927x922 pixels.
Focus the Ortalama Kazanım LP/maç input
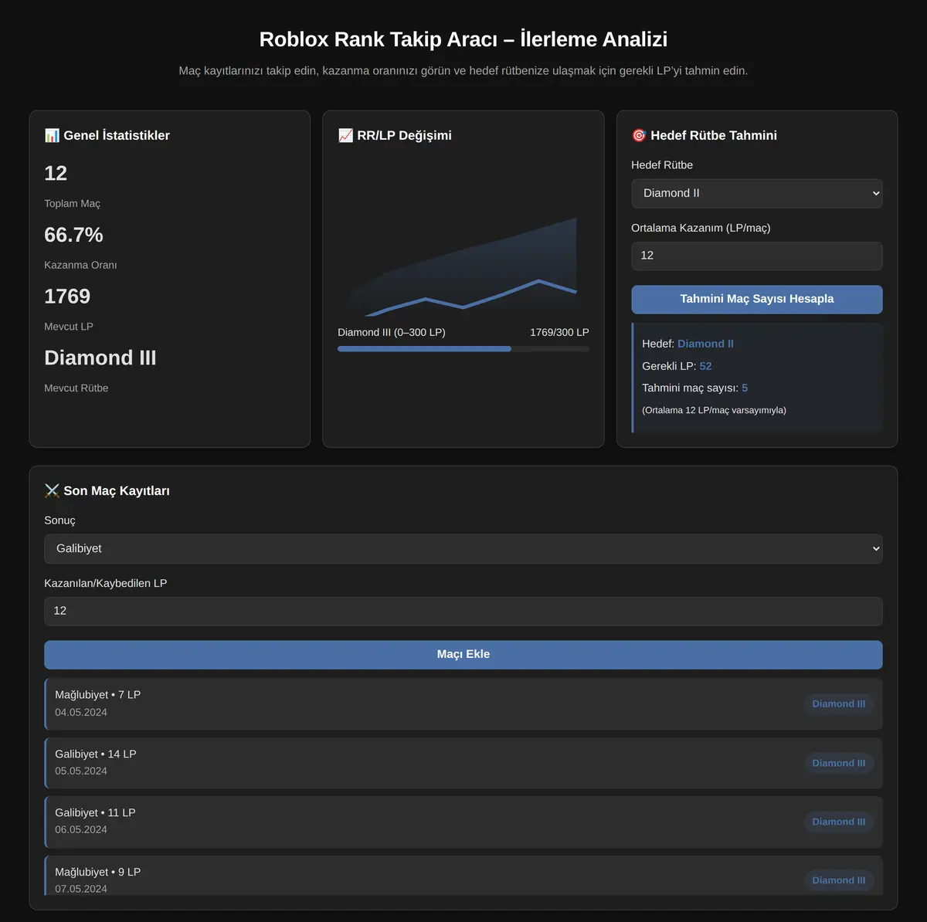[757, 256]
